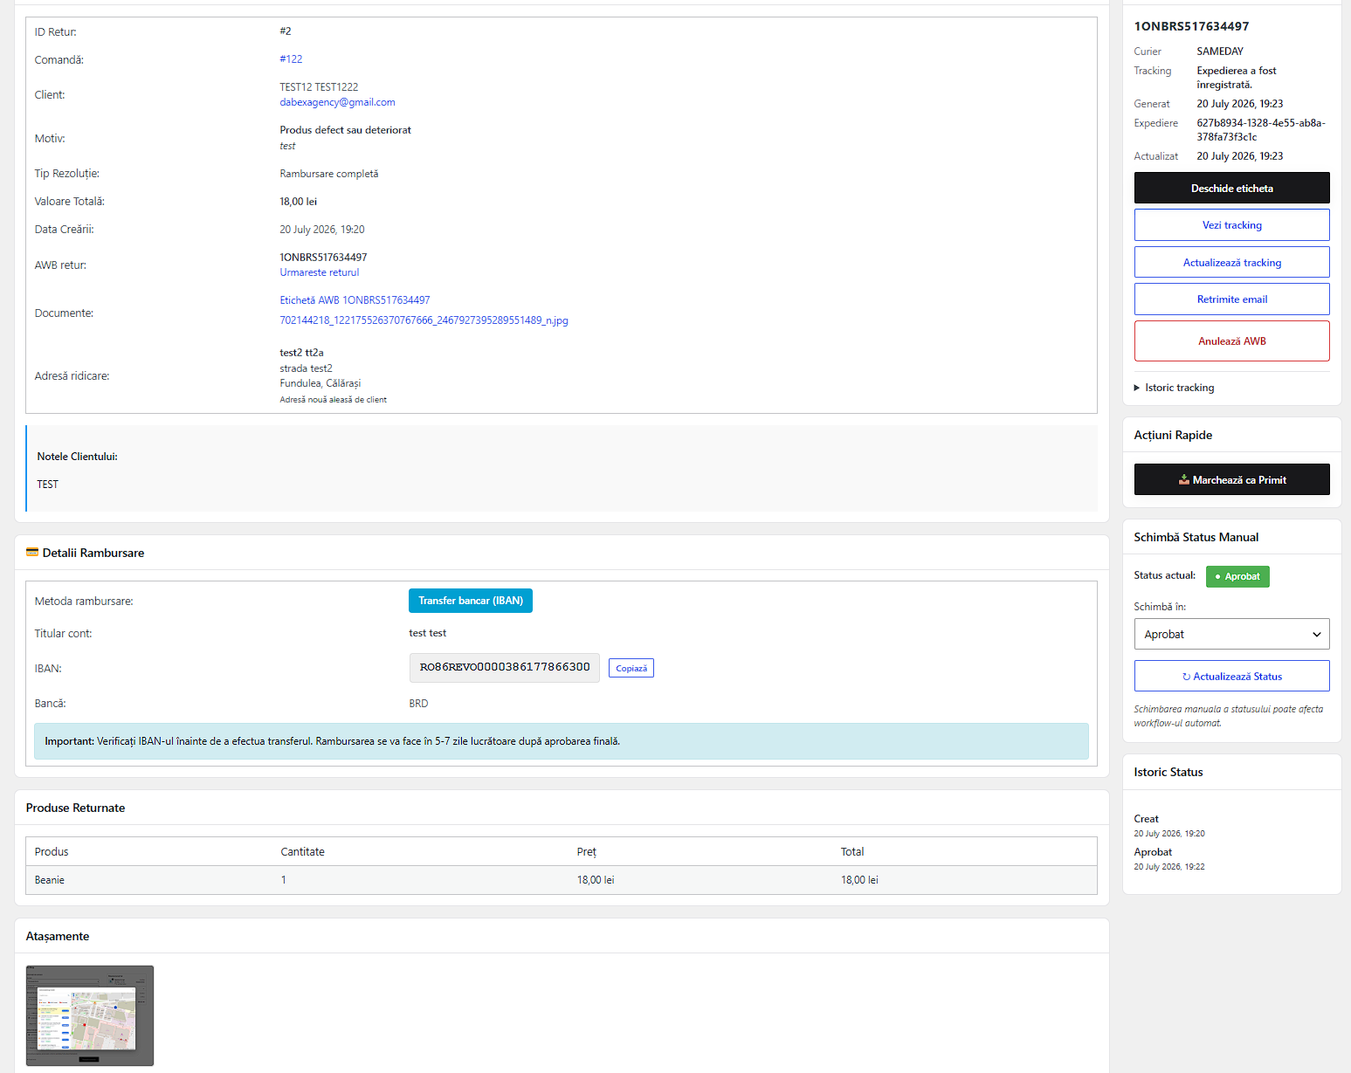This screenshot has height=1073, width=1351.
Task: Click the bank name BRD
Action: 418,704
